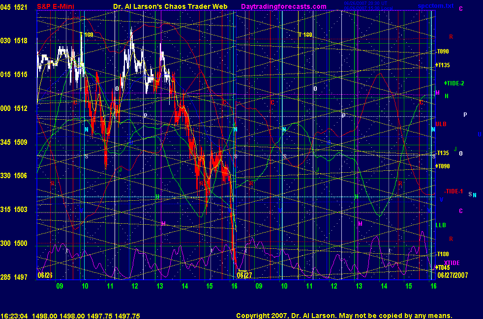
Task: Click the 16 hour tick of 06/27 session
Action: [x=433, y=286]
